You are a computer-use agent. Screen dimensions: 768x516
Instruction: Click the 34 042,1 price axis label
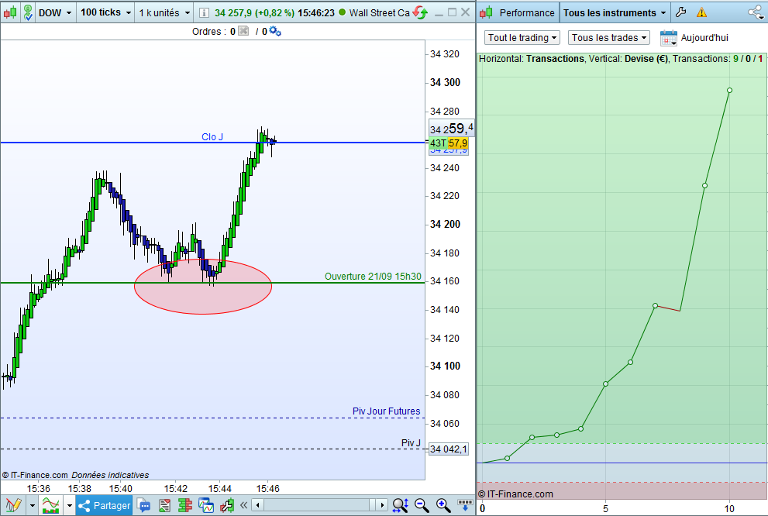pos(448,449)
